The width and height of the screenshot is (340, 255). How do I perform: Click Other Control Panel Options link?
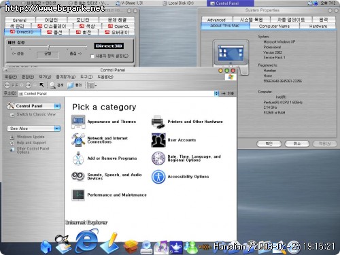point(33,150)
